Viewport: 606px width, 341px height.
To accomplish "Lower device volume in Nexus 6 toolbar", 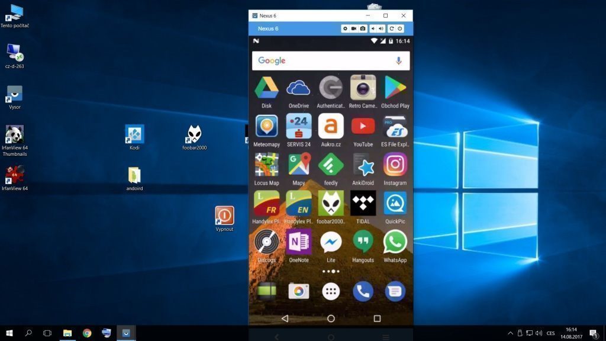I will pos(373,28).
